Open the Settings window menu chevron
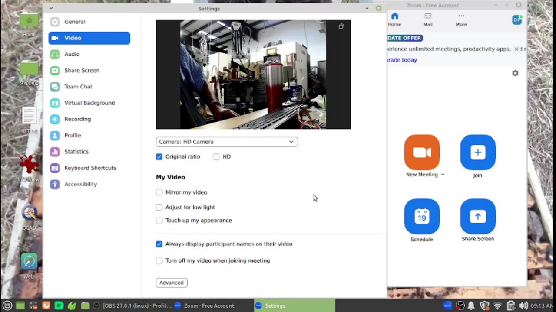 (x=51, y=8)
